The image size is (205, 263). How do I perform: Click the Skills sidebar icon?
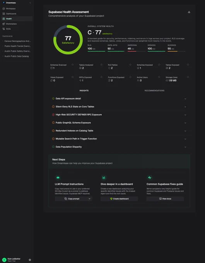[4, 29]
